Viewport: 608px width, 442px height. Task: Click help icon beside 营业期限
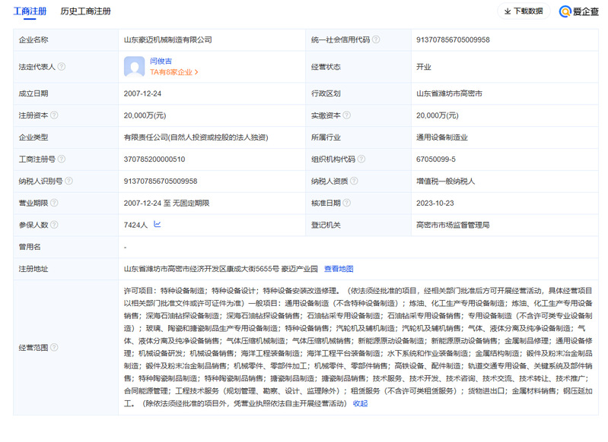56,204
